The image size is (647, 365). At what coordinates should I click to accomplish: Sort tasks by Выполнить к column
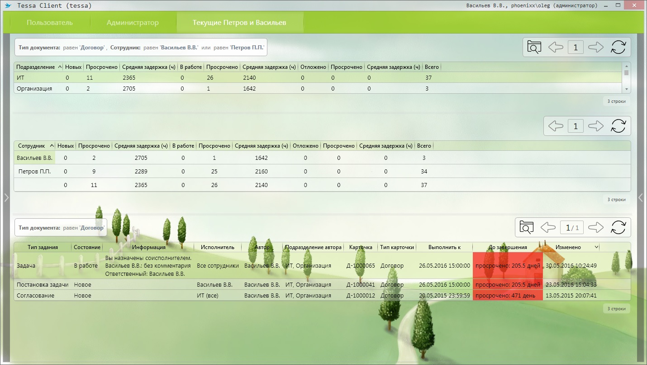point(444,247)
